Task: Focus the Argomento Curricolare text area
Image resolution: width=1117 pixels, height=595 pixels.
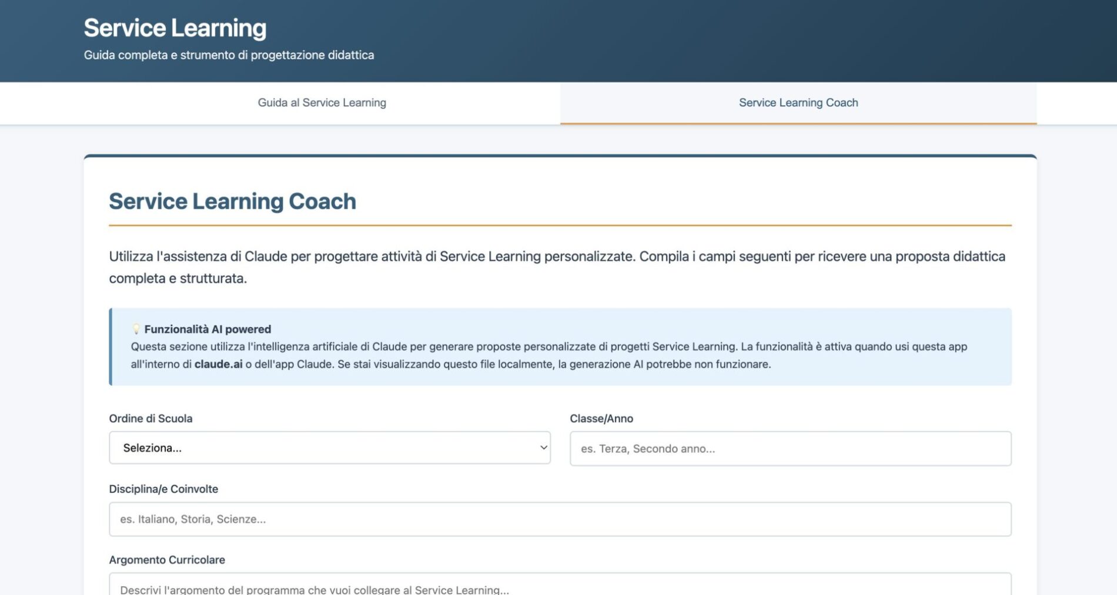Action: point(560,587)
